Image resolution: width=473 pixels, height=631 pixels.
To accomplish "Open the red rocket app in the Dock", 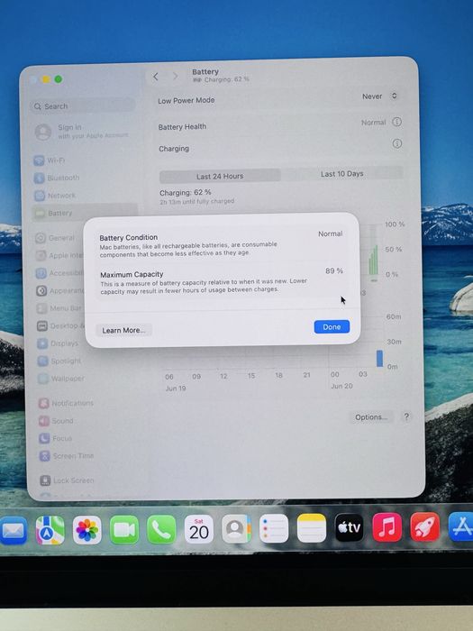I will (424, 526).
